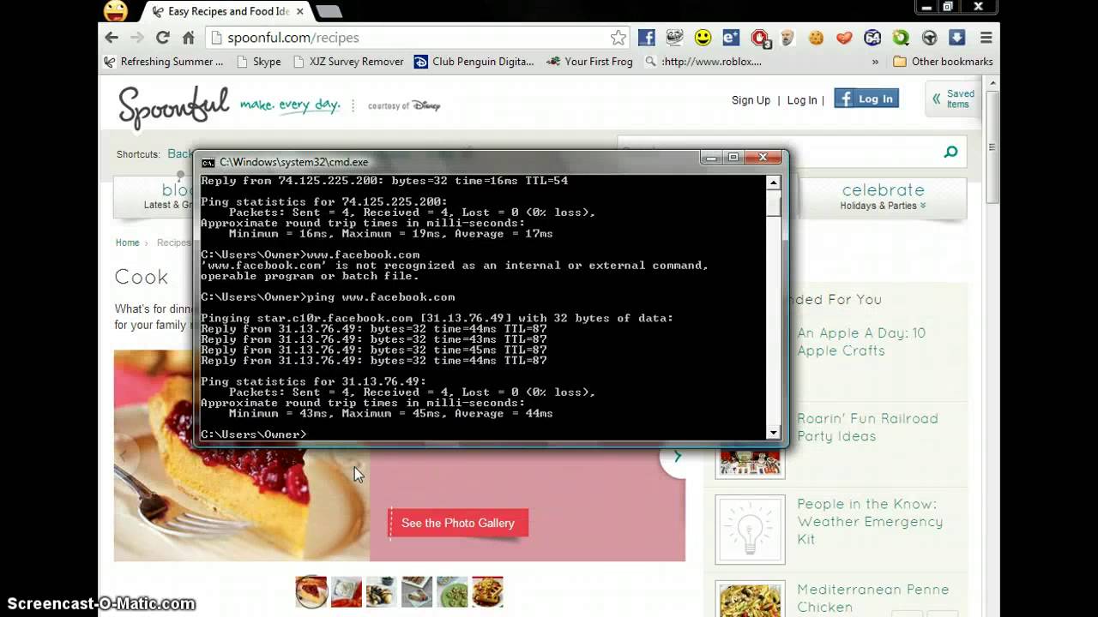Screen dimensions: 1098x617
Task: Click the bearded man face extension icon
Action: 787,38
